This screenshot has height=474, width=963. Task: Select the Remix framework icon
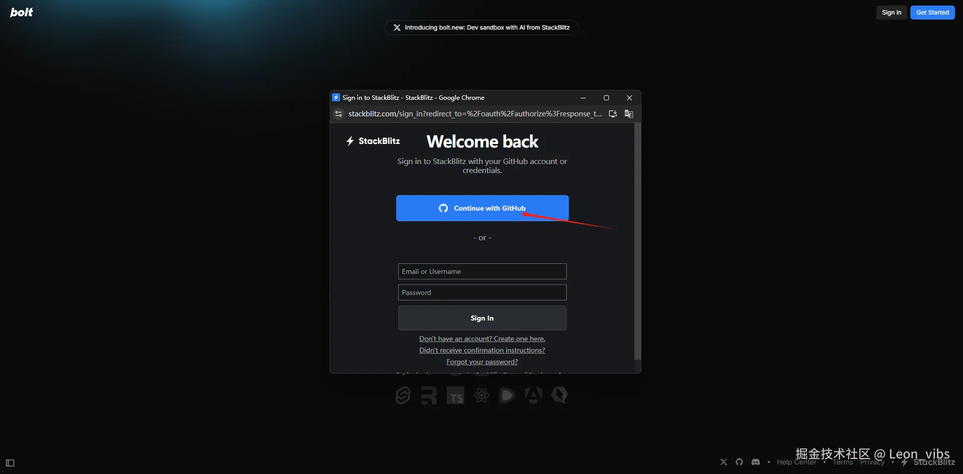429,395
